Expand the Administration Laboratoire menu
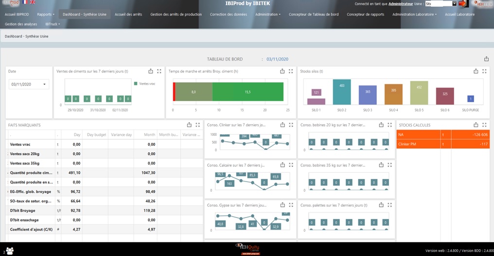 click(414, 14)
